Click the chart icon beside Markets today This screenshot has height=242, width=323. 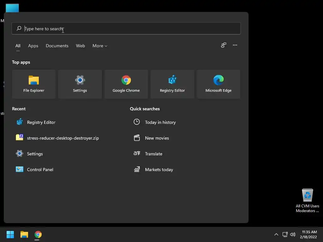(137, 169)
